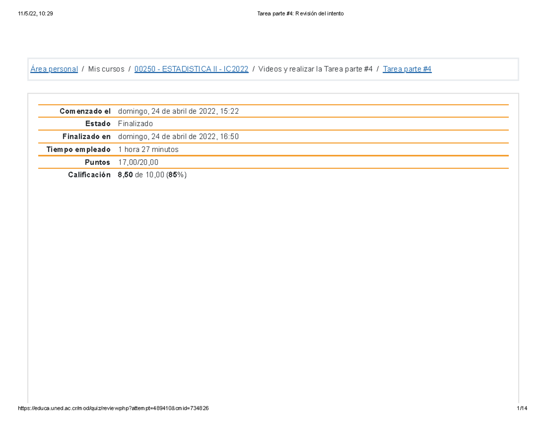Select the Videos y realizar la Tarea breadcrumb
The image size is (546, 422).
[315, 69]
